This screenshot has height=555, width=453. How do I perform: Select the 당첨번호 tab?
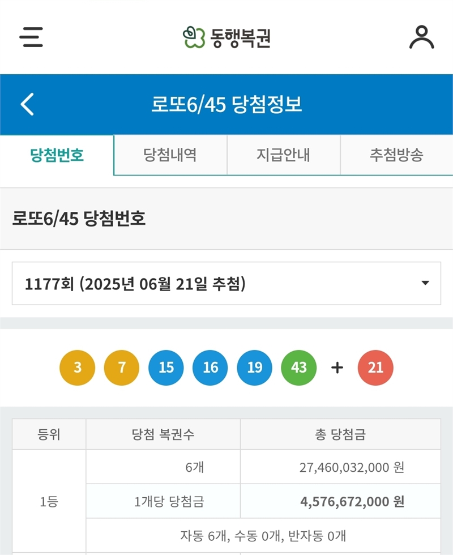coord(57,155)
